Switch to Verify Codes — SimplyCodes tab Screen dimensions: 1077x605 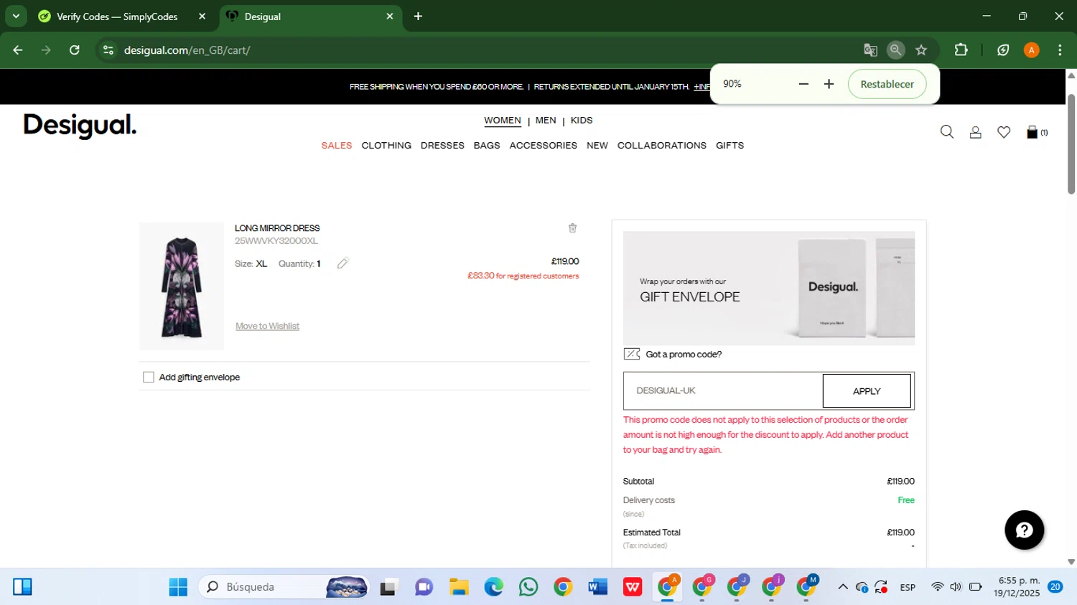117,17
